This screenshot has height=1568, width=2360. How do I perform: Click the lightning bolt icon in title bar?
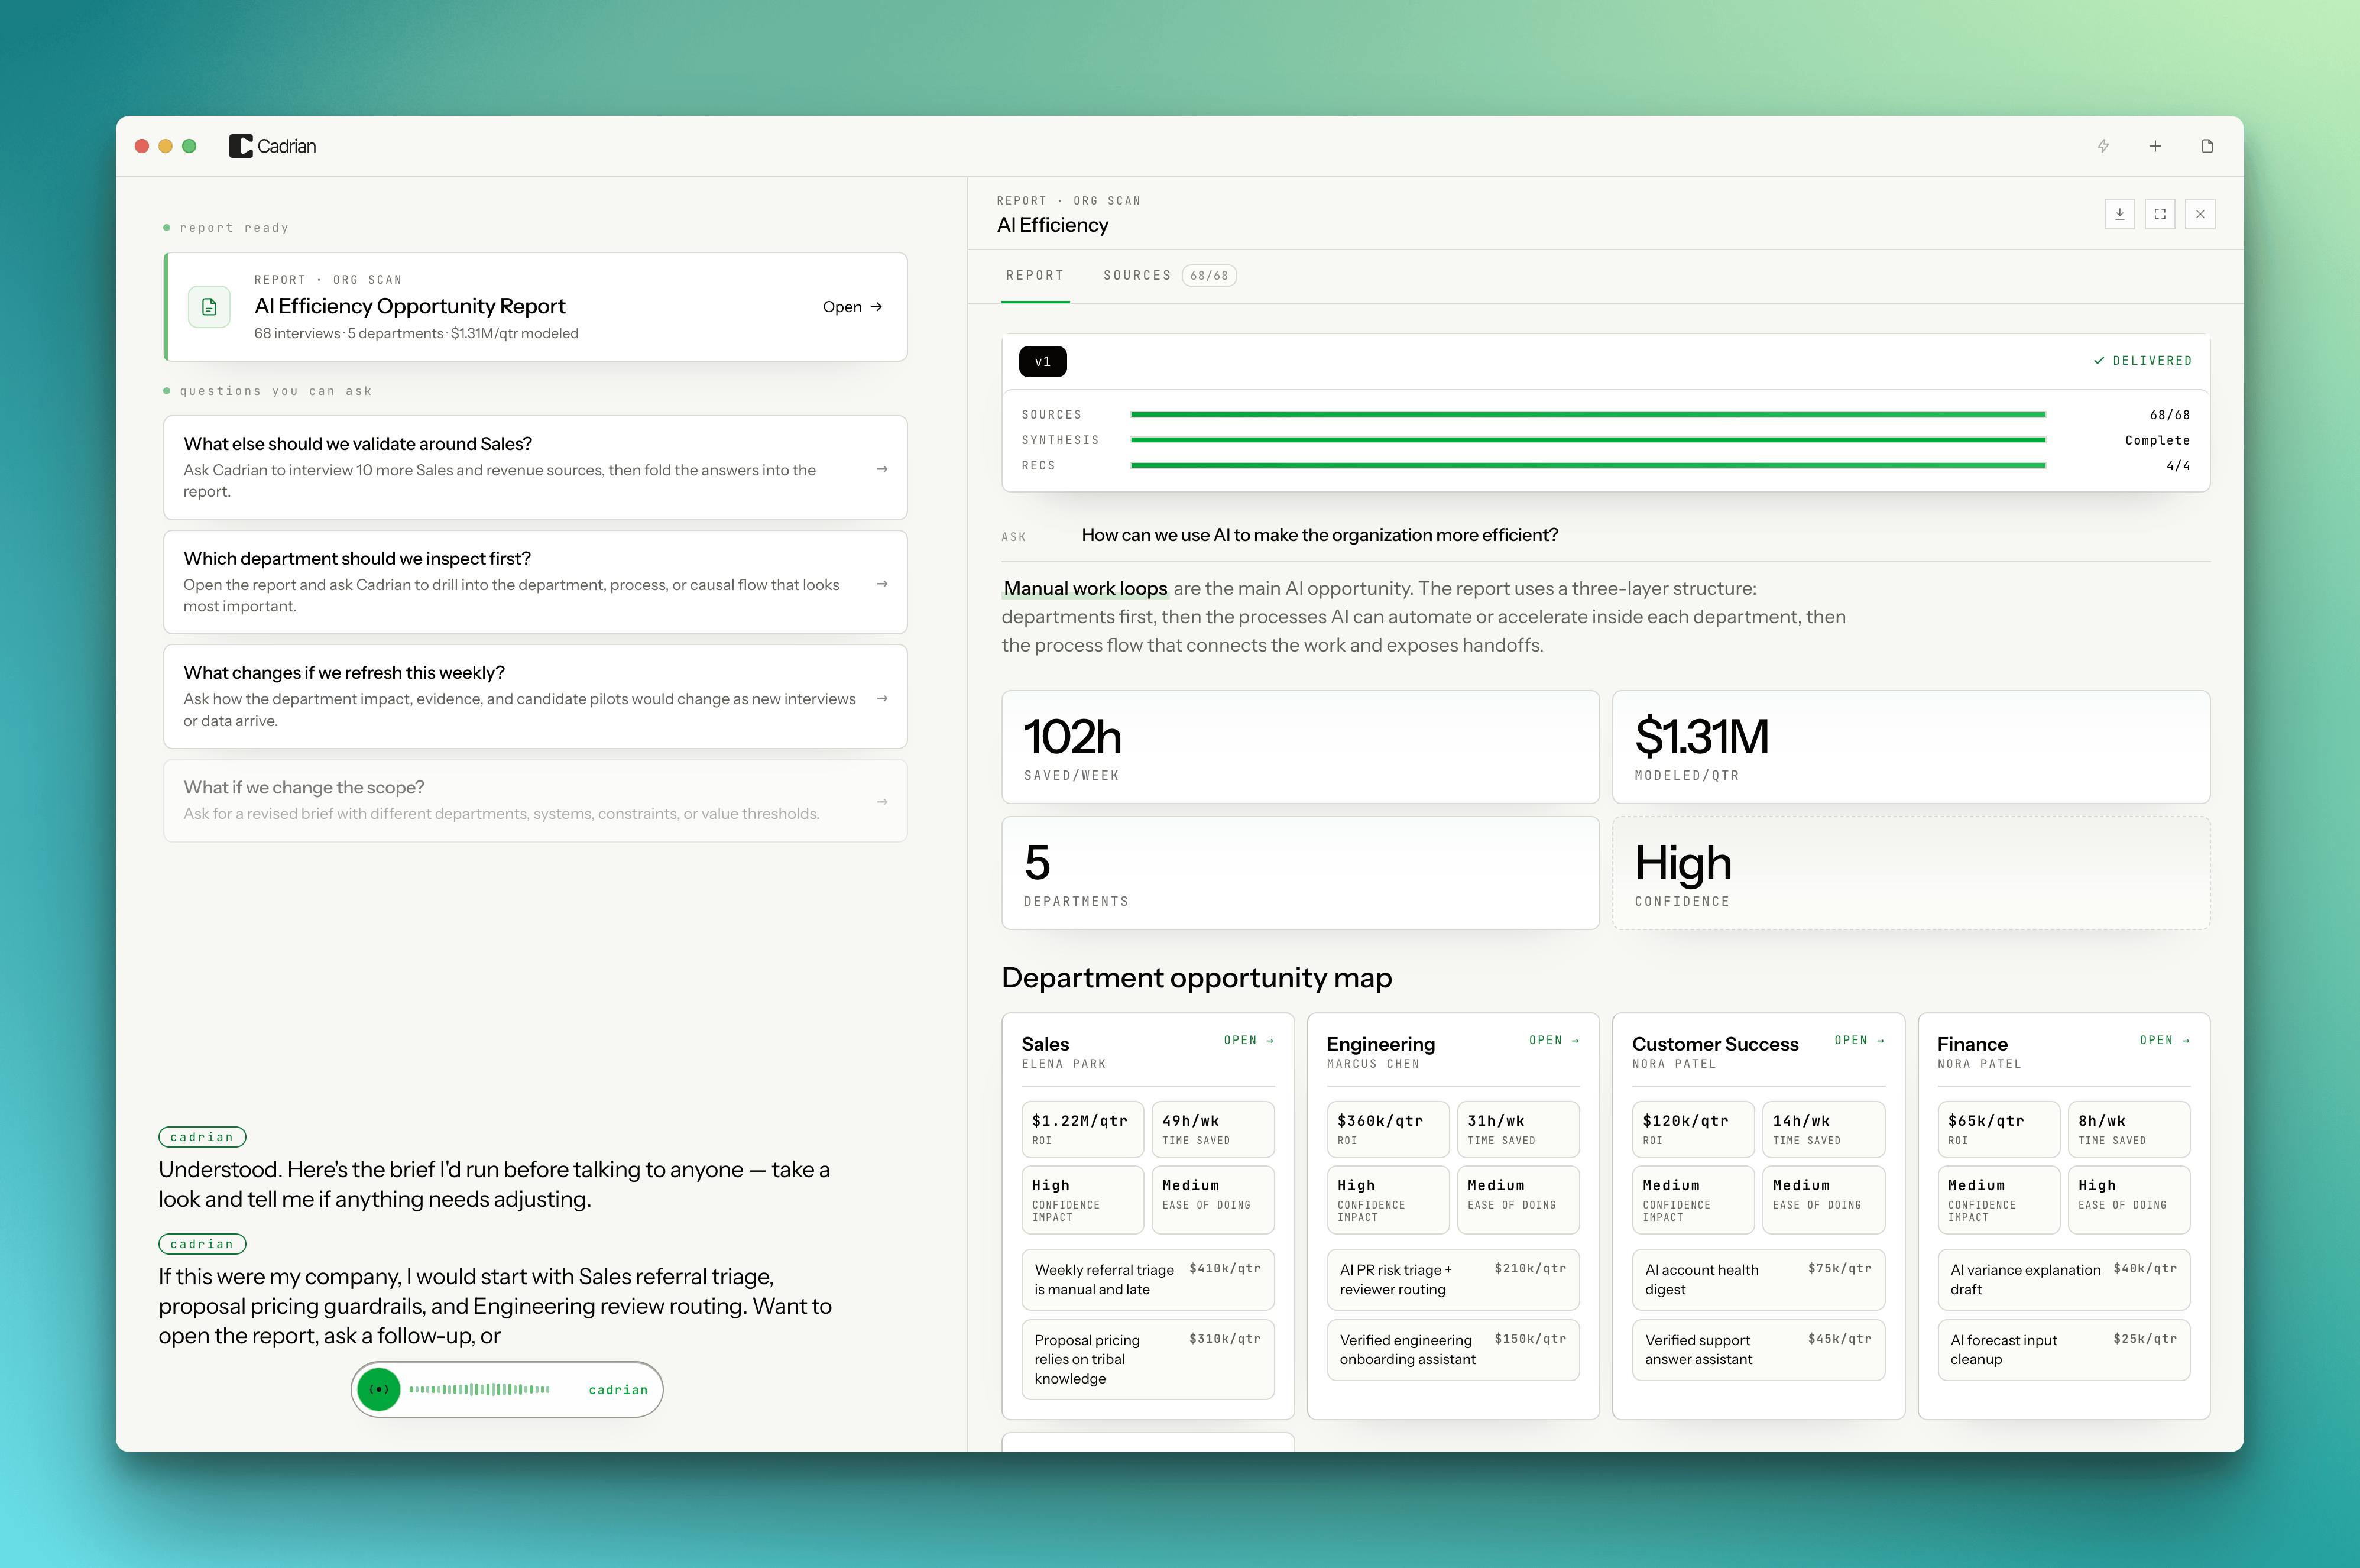click(x=2103, y=146)
